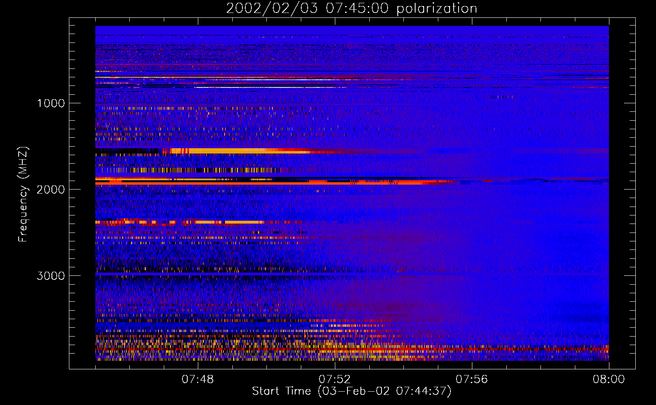Click the 07:52 time tick label
The image size is (656, 405).
coord(334,379)
